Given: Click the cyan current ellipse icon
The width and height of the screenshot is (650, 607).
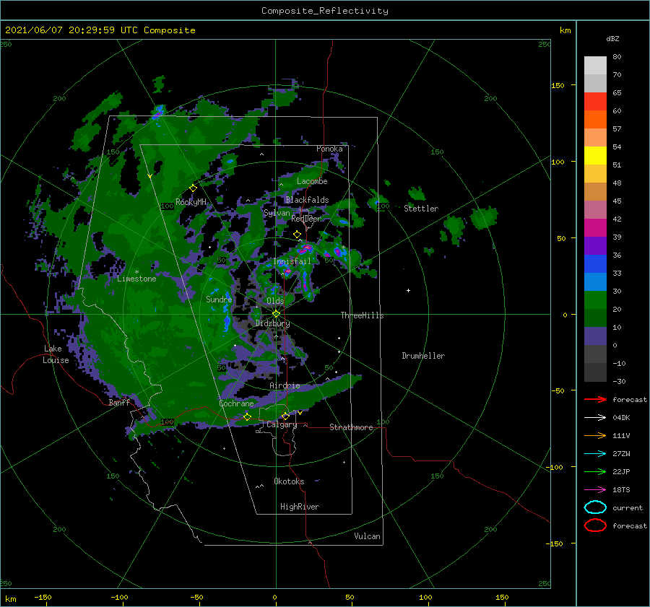Looking at the screenshot, I should tap(595, 507).
